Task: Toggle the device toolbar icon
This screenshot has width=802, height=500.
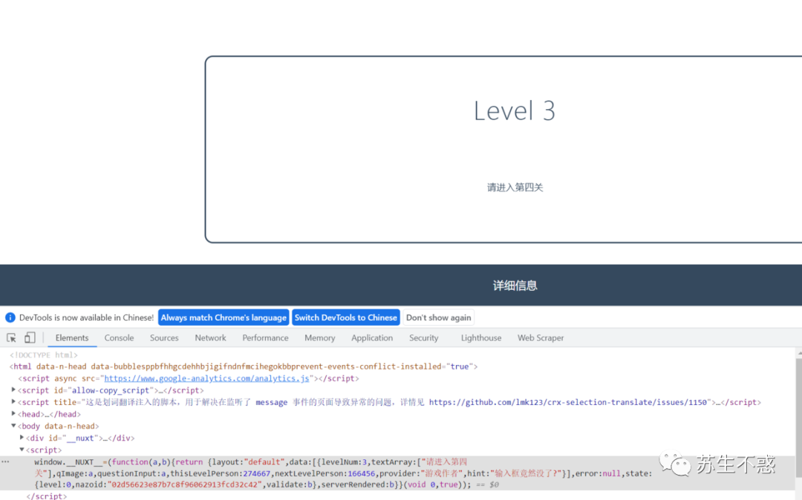Action: pyautogui.click(x=30, y=338)
